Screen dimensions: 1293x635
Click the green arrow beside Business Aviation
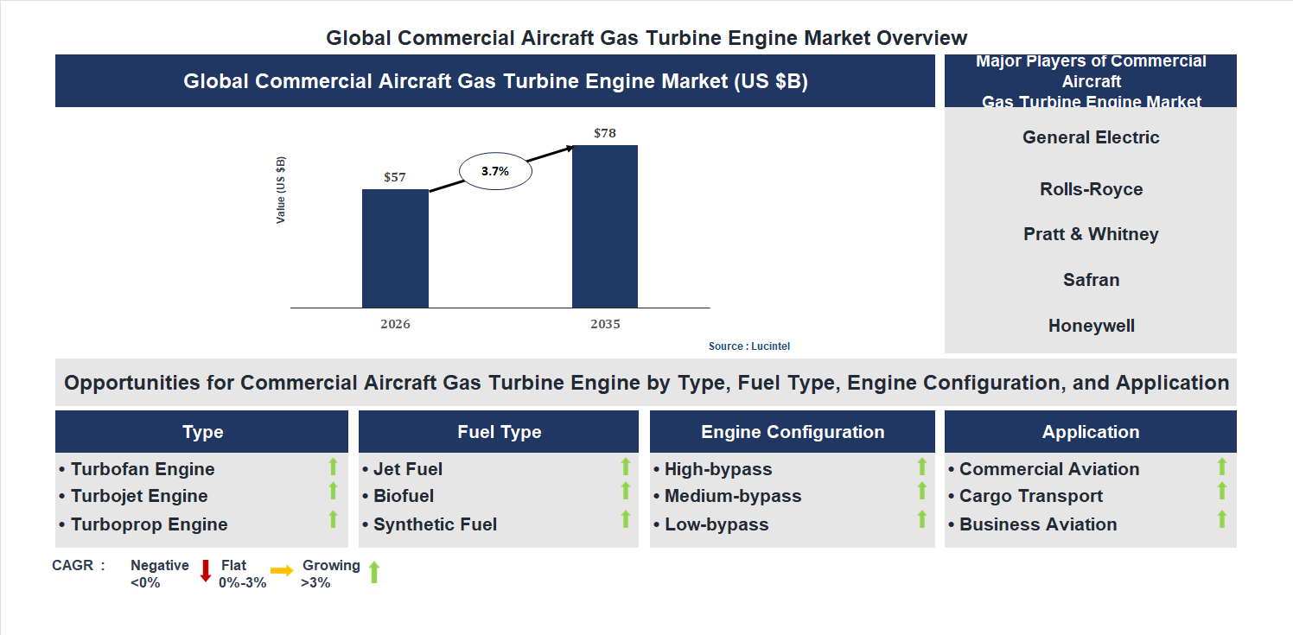[1222, 519]
